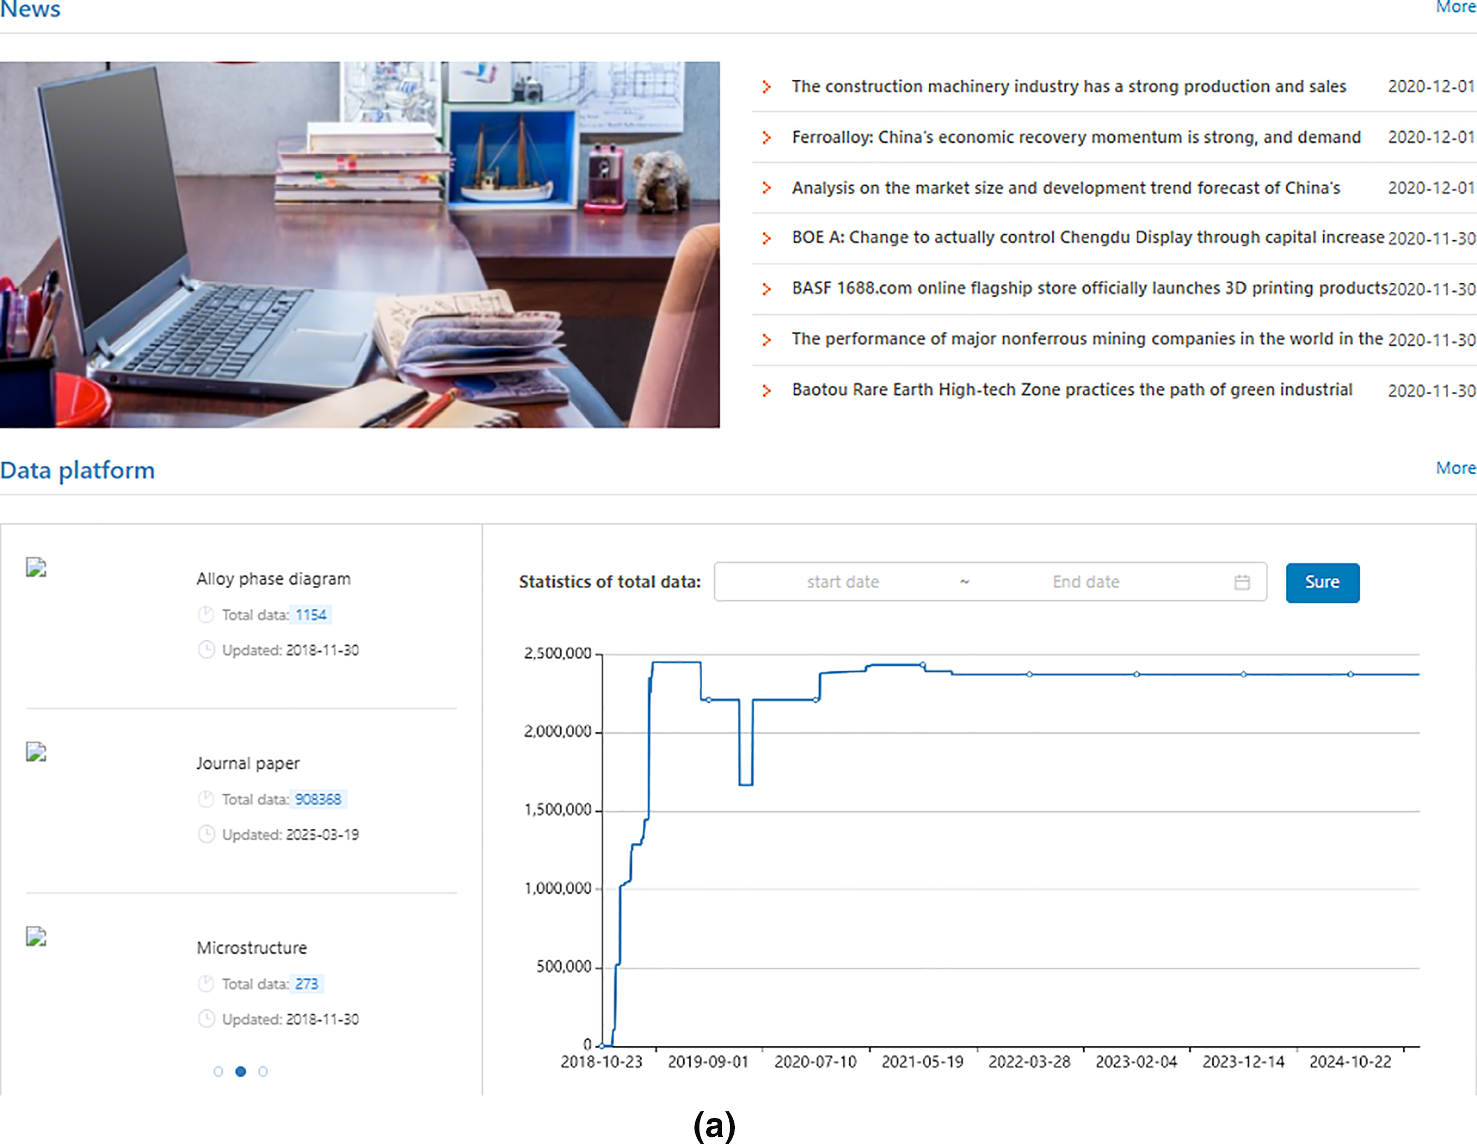The image size is (1477, 1144).
Task: Click broken image icon beside Journal paper
Action: pyautogui.click(x=36, y=752)
